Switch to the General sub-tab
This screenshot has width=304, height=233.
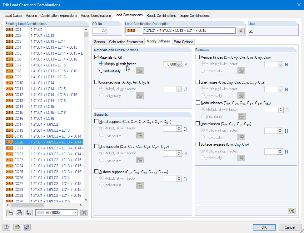[x=100, y=42]
